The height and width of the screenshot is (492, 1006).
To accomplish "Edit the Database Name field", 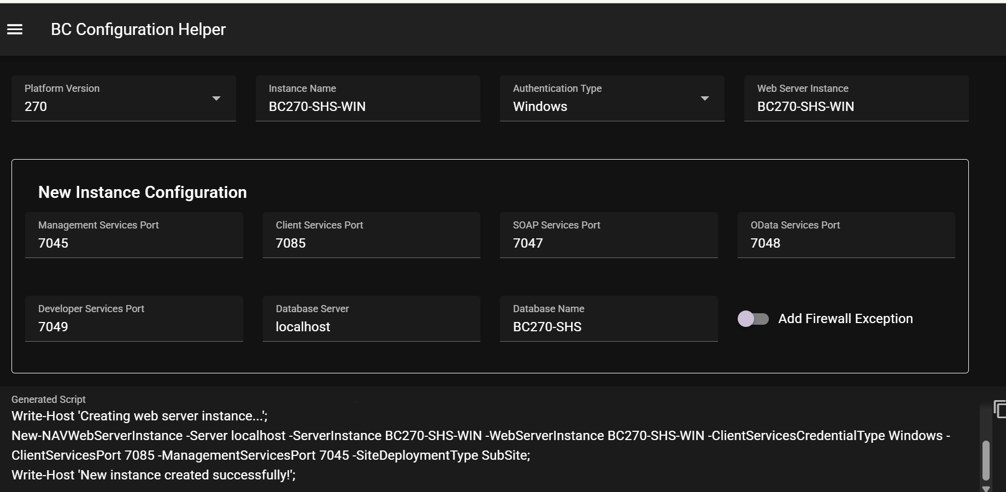I will click(609, 319).
